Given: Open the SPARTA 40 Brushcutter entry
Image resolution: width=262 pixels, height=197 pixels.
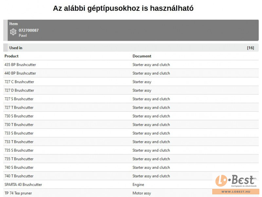Looking at the screenshot, I should point(23,185).
